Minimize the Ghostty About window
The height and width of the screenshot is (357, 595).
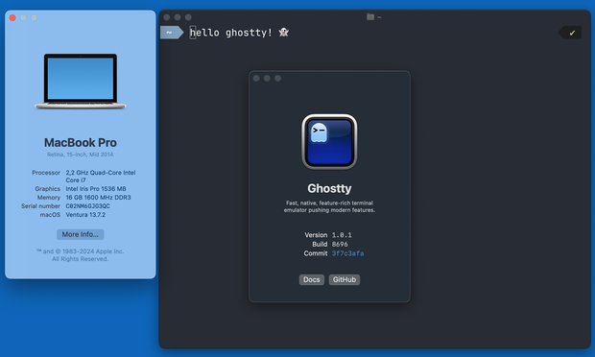267,78
